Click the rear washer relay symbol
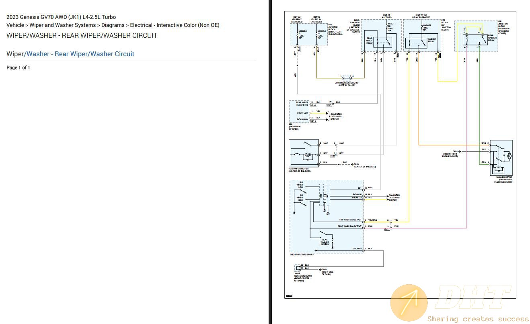This screenshot has height=324, width=530. coord(475,39)
